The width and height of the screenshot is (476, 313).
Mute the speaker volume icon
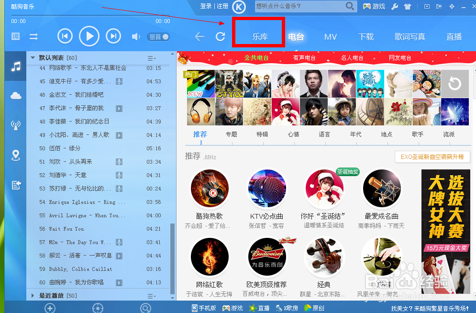tap(135, 36)
